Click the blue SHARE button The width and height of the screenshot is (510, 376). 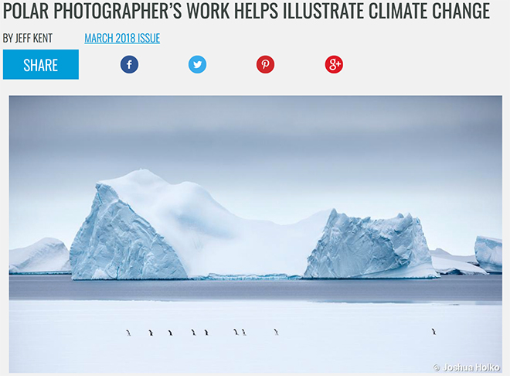41,64
